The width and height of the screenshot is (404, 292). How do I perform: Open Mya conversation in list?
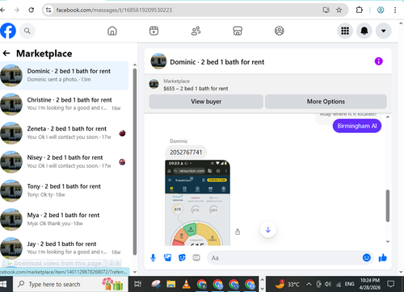pyautogui.click(x=64, y=219)
